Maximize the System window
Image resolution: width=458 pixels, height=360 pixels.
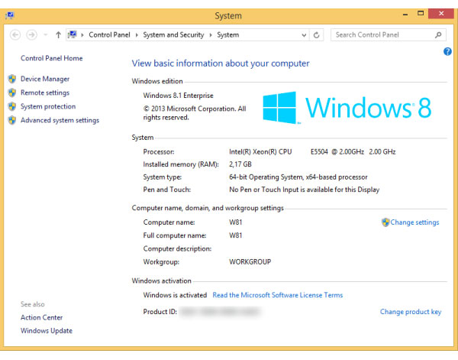coord(421,13)
